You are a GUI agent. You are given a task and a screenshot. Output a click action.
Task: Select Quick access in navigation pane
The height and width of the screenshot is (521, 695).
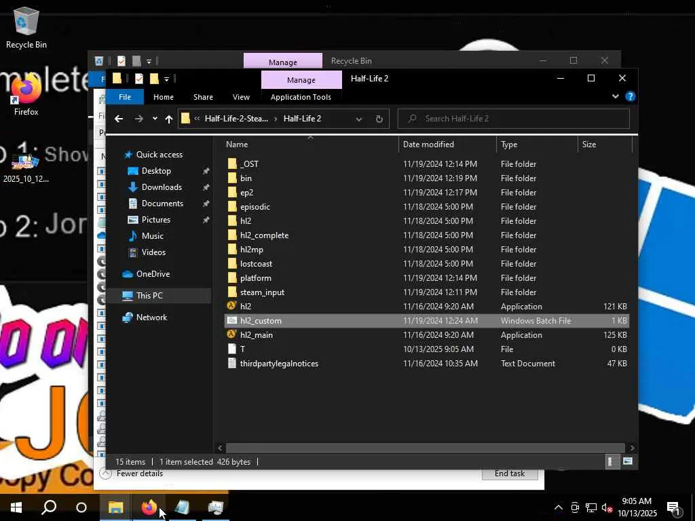point(159,155)
